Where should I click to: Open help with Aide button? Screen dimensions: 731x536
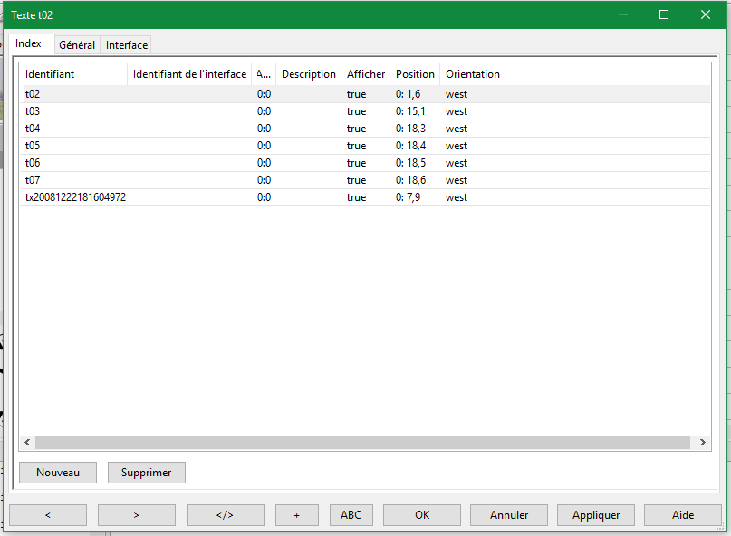683,515
